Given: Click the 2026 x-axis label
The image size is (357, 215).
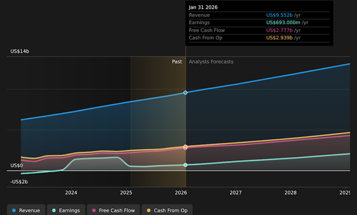Looking at the screenshot, I should coord(181,193).
